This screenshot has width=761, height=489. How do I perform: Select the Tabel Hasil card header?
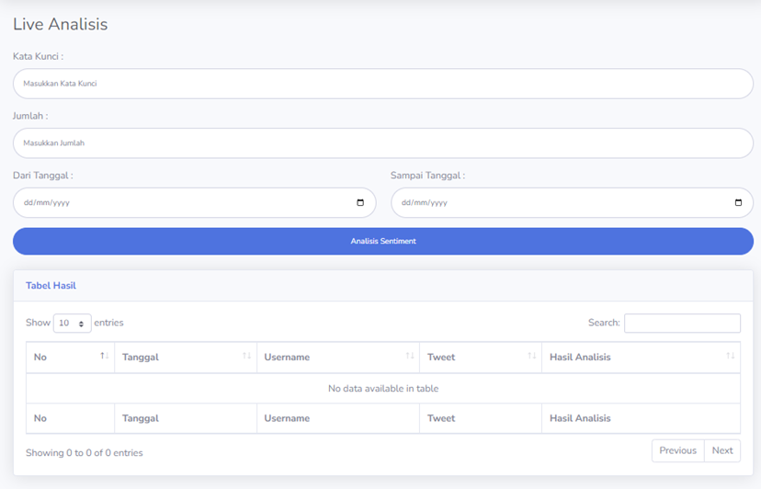(51, 286)
